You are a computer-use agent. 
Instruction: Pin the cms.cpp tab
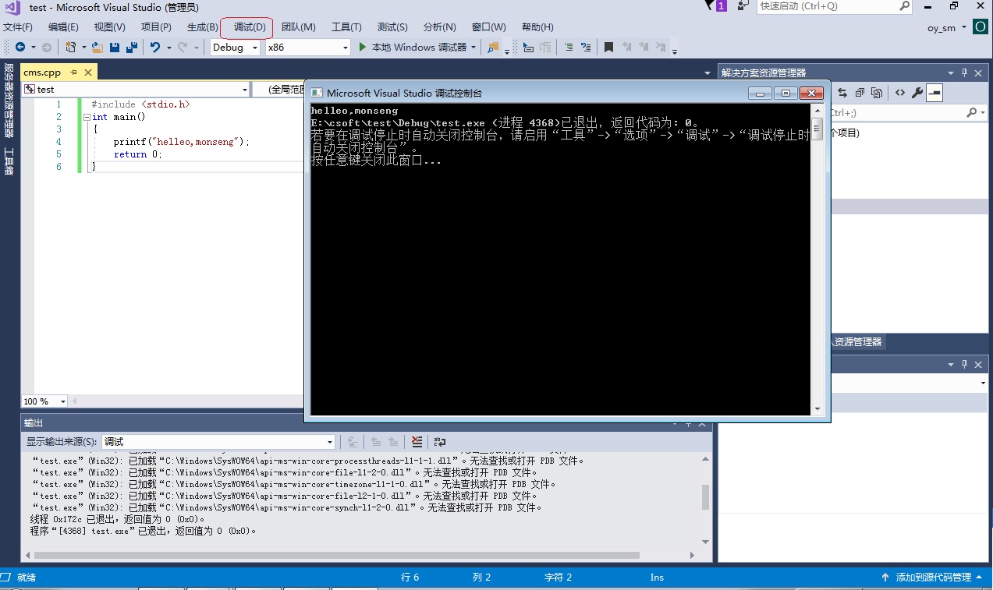pos(74,72)
